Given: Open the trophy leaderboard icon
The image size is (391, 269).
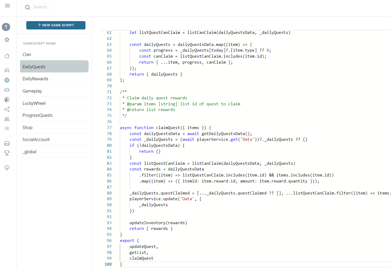Looking at the screenshot, I should (7, 153).
